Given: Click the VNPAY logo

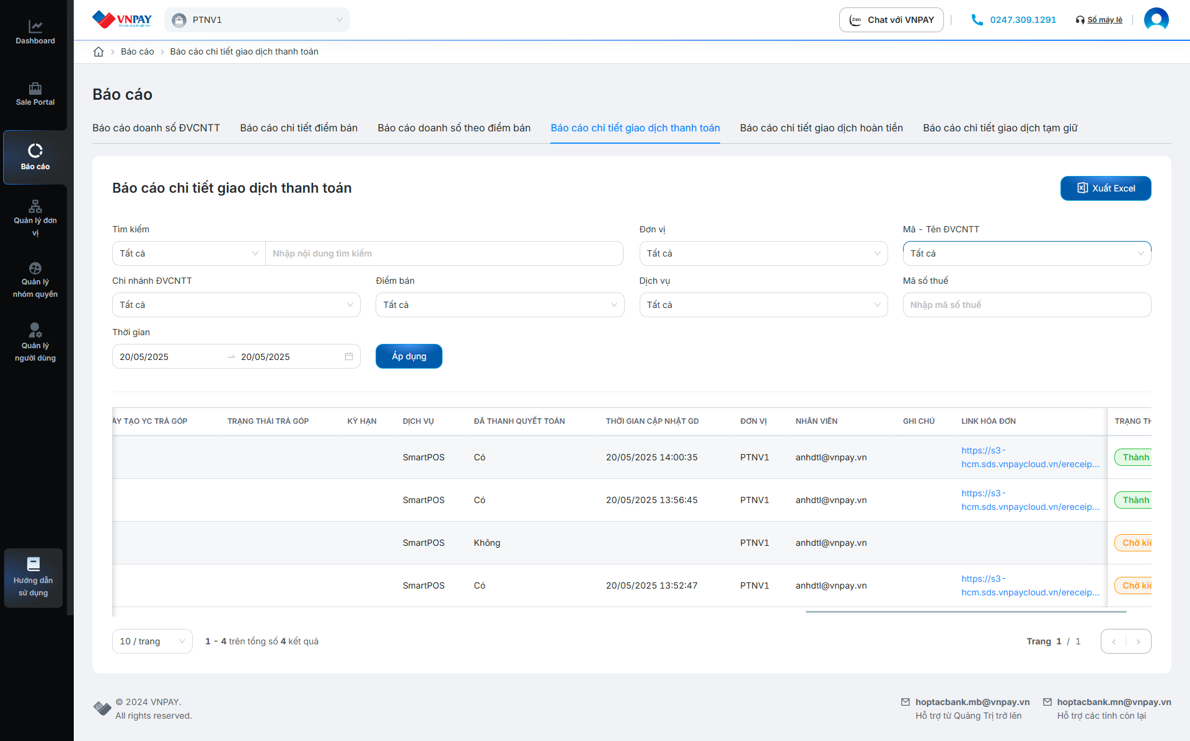Looking at the screenshot, I should (121, 20).
